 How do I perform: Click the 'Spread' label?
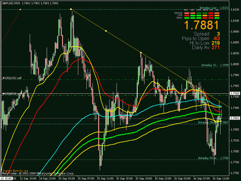click(x=201, y=34)
